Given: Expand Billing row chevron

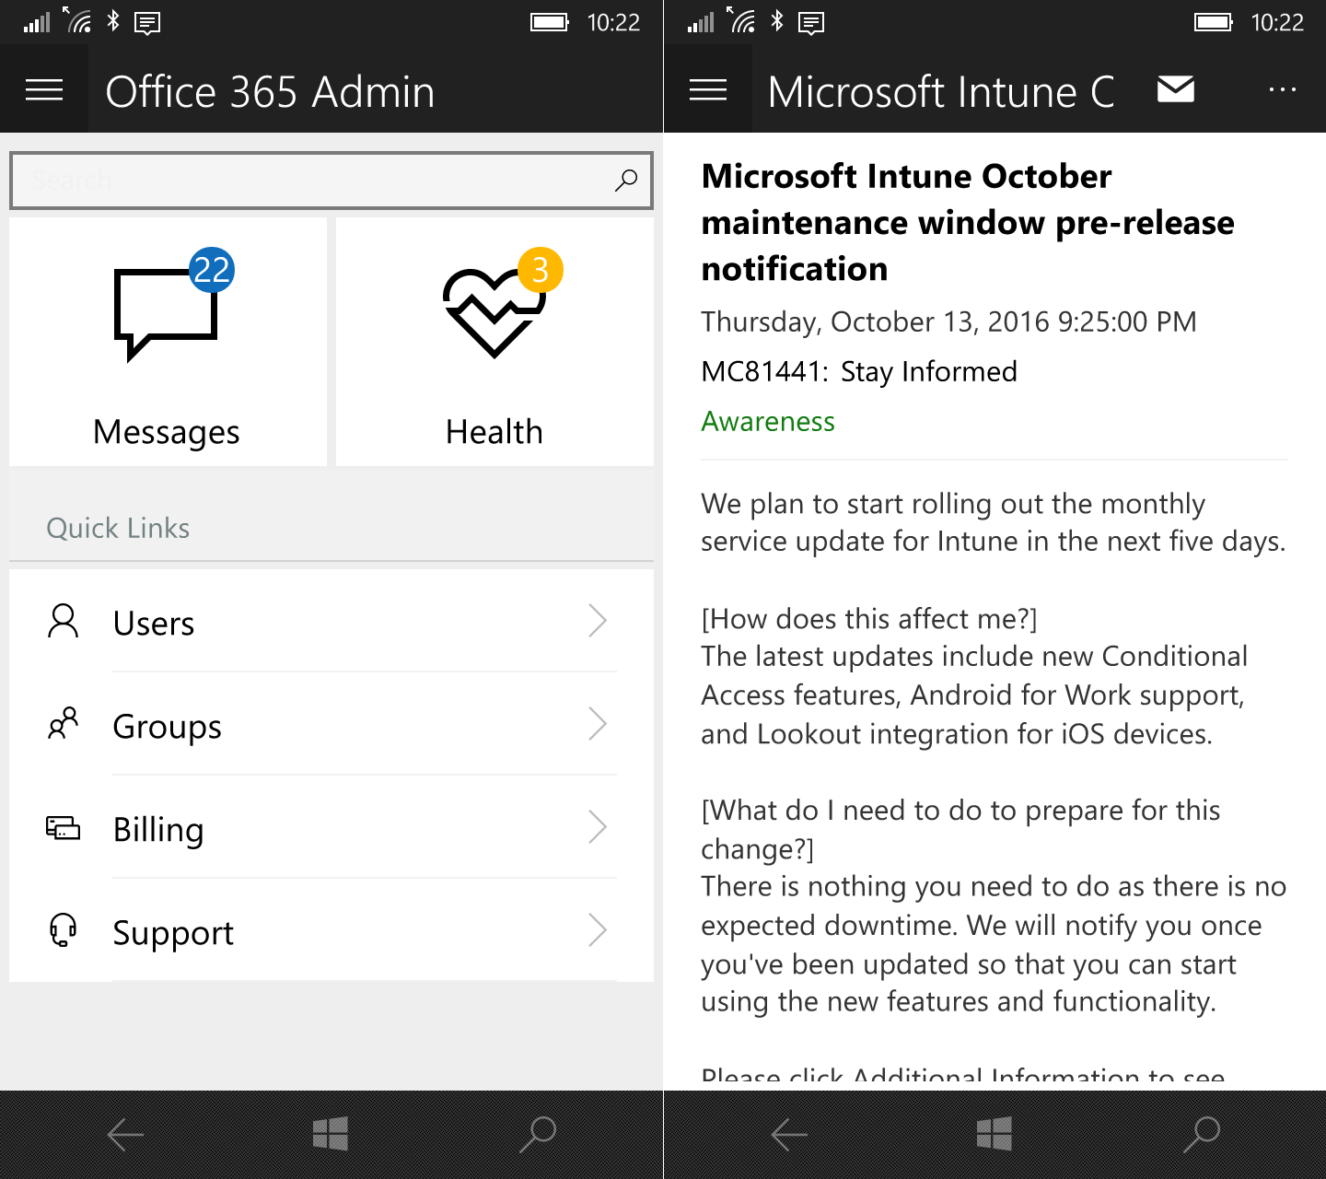Looking at the screenshot, I should 598,827.
